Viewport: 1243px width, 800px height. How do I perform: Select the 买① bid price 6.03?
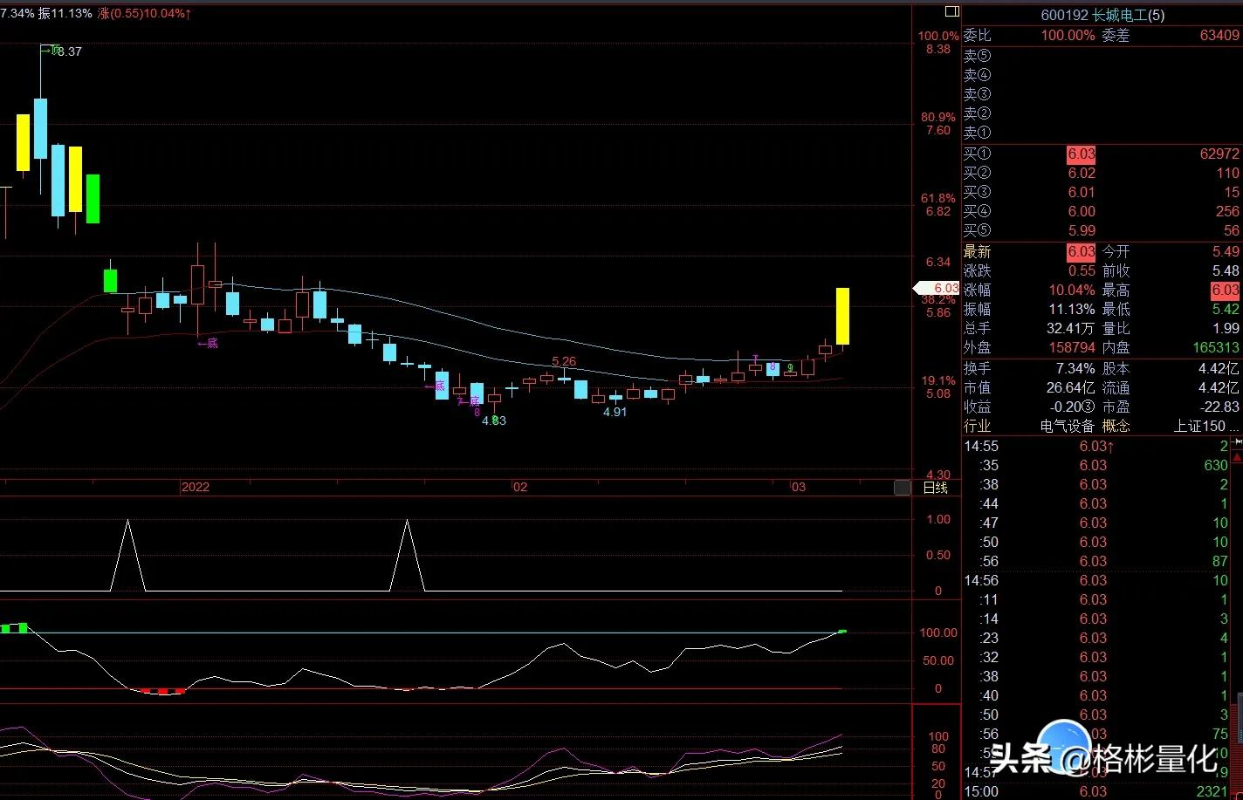coord(1081,154)
